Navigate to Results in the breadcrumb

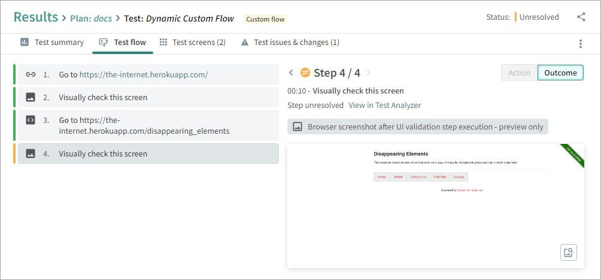(36, 17)
